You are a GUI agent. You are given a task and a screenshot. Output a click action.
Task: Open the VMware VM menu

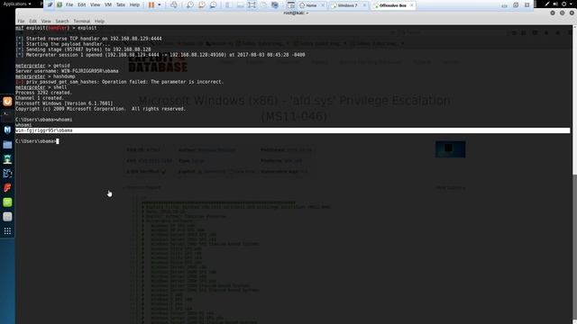click(108, 4)
